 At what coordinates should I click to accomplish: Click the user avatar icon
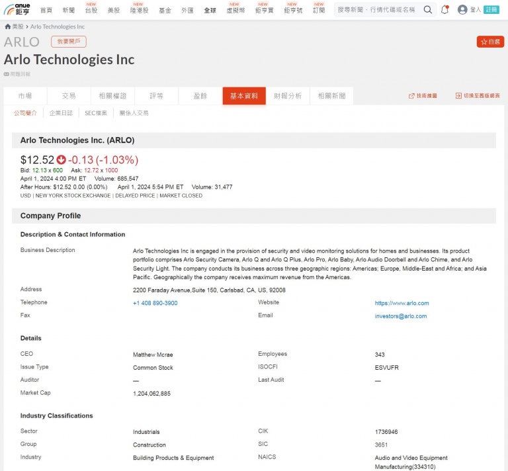pos(462,10)
